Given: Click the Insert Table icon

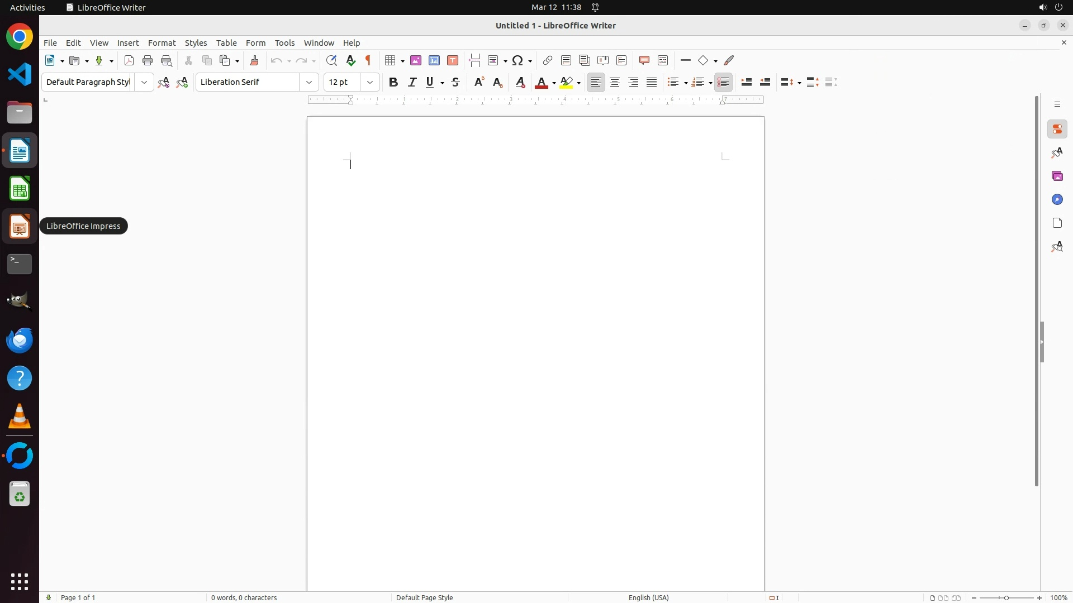Looking at the screenshot, I should coord(391,61).
